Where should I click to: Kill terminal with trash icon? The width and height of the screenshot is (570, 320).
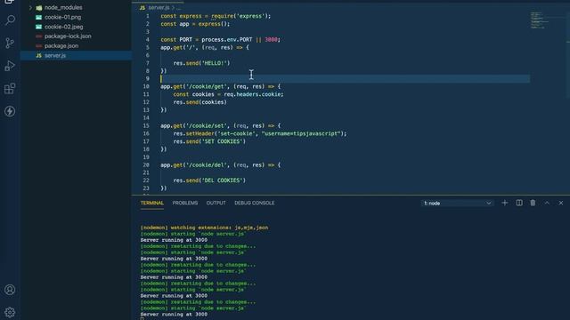pyautogui.click(x=533, y=203)
